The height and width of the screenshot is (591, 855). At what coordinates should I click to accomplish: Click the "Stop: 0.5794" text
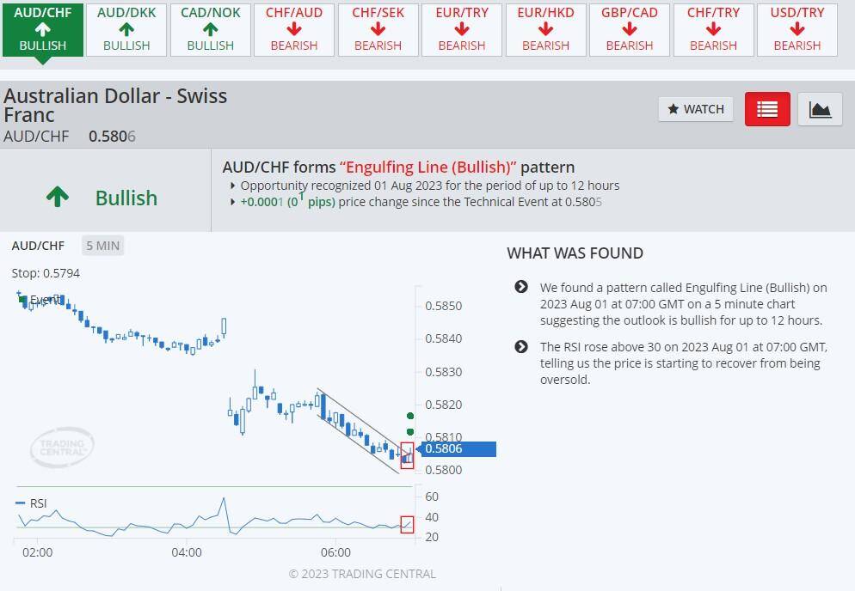click(46, 273)
